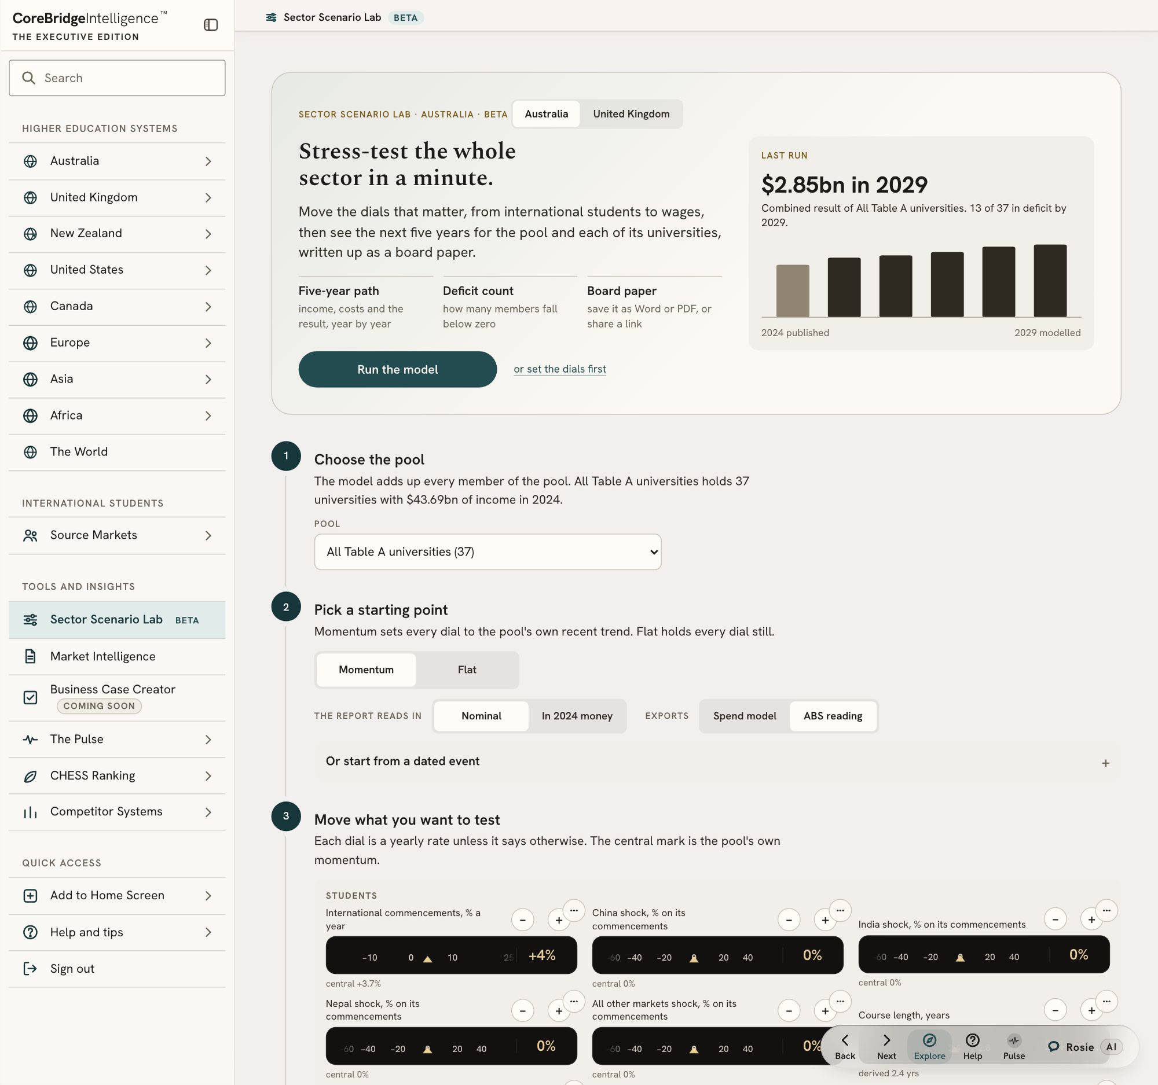The image size is (1158, 1085).
Task: Click the Source Markets people icon
Action: click(30, 535)
